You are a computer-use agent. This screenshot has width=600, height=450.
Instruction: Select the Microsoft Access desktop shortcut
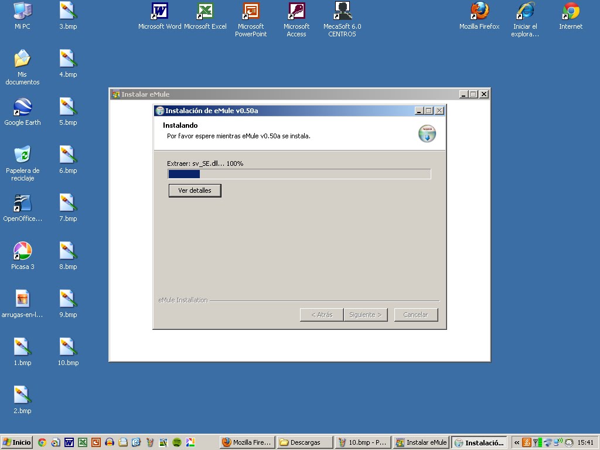(296, 19)
